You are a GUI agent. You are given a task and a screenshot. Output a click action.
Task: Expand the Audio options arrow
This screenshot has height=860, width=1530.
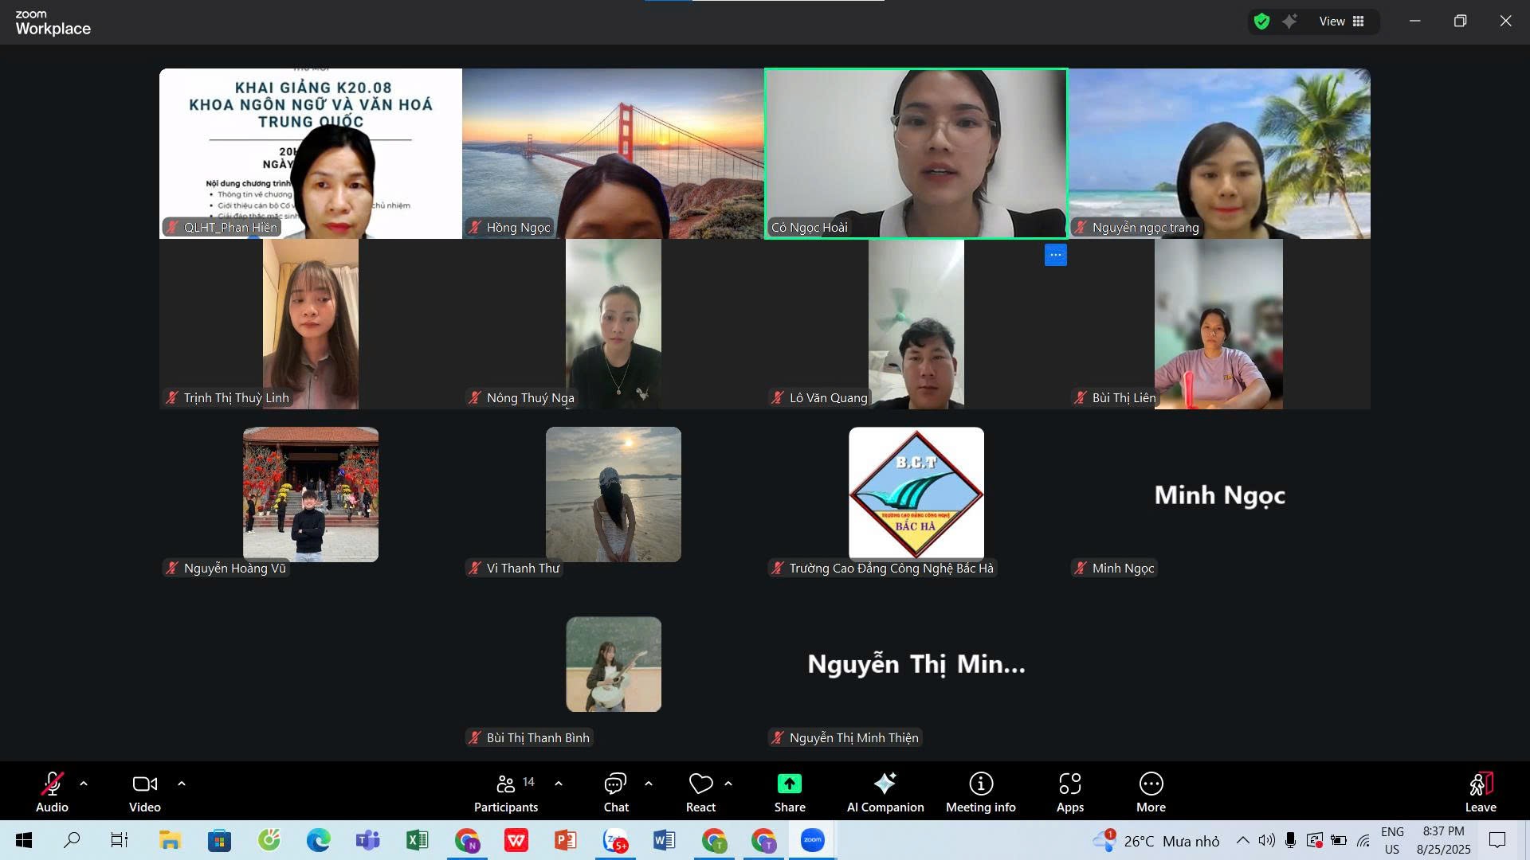[84, 784]
